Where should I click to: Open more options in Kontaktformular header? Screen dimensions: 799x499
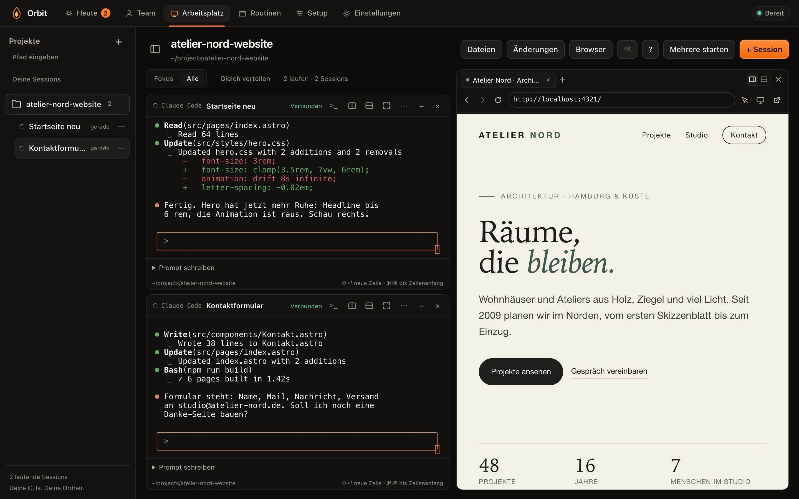pos(404,306)
